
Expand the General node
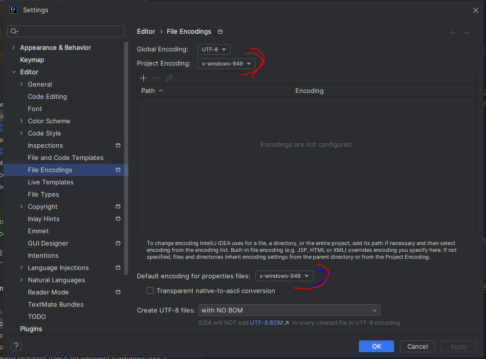(22, 84)
